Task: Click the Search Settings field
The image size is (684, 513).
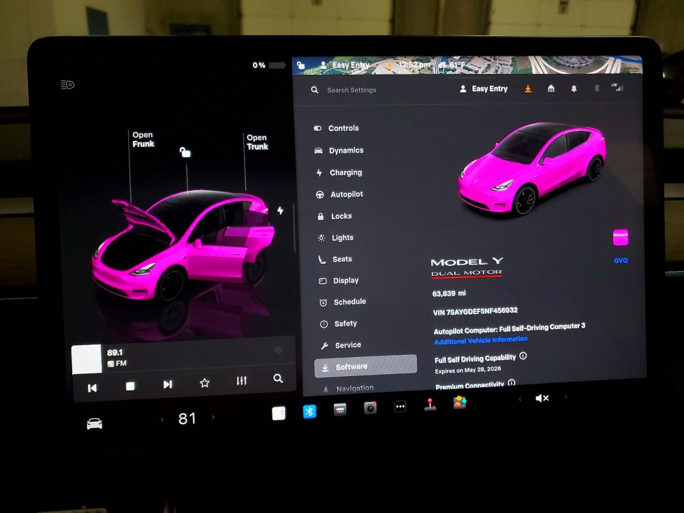Action: (352, 90)
